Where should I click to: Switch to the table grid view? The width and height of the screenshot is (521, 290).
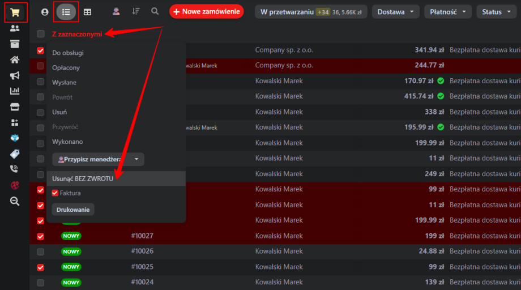point(87,12)
